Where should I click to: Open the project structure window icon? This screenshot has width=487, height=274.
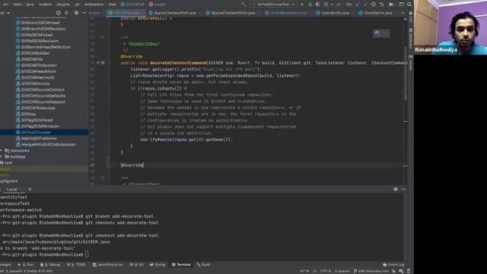point(401,5)
